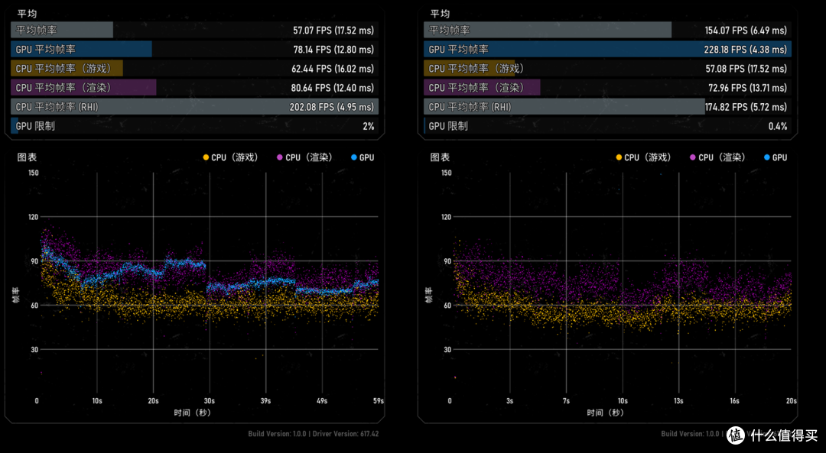Click the GPU 限制 label in right panel
The width and height of the screenshot is (826, 453).
click(448, 126)
